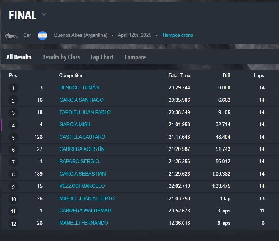
Task: Go to the Compare tab
Action: (x=135, y=57)
